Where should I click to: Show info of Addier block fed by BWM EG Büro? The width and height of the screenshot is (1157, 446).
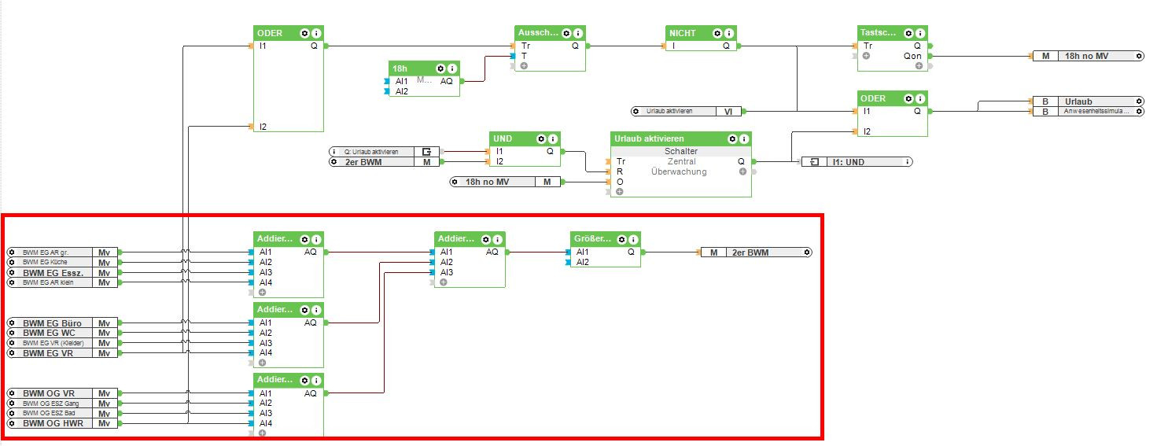point(315,310)
